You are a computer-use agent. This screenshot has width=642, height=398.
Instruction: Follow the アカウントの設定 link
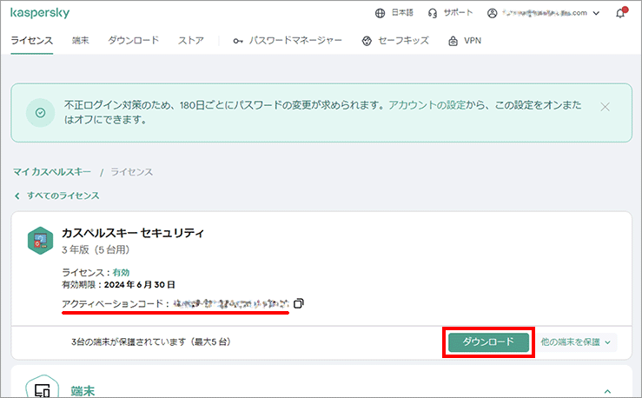coord(427,105)
